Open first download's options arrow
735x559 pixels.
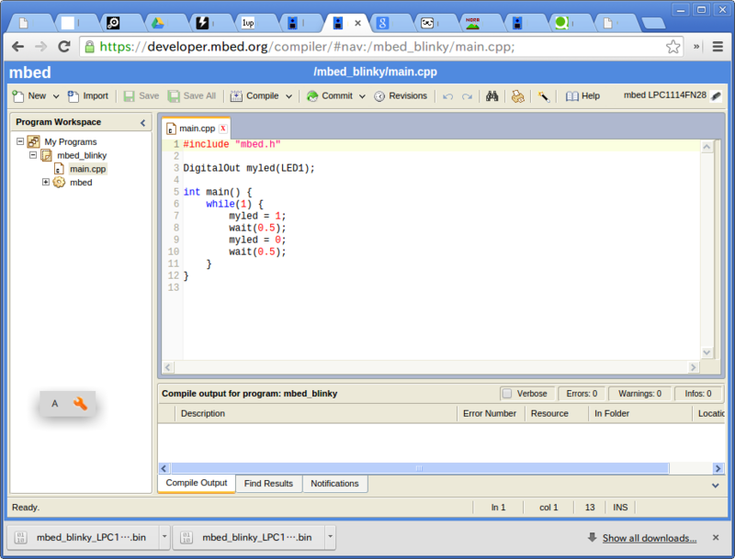(164, 537)
